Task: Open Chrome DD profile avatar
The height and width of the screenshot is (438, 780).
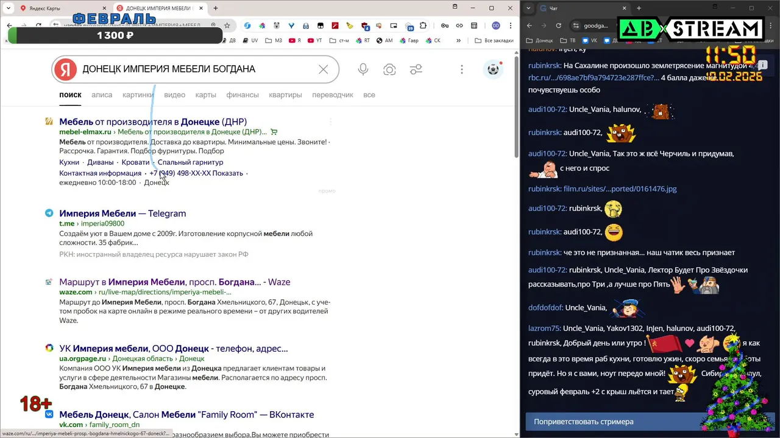Action: coord(496,26)
